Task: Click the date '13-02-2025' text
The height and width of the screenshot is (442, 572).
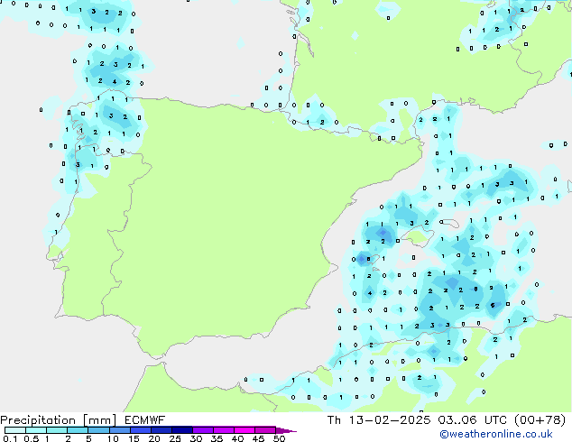Action: coord(390,420)
